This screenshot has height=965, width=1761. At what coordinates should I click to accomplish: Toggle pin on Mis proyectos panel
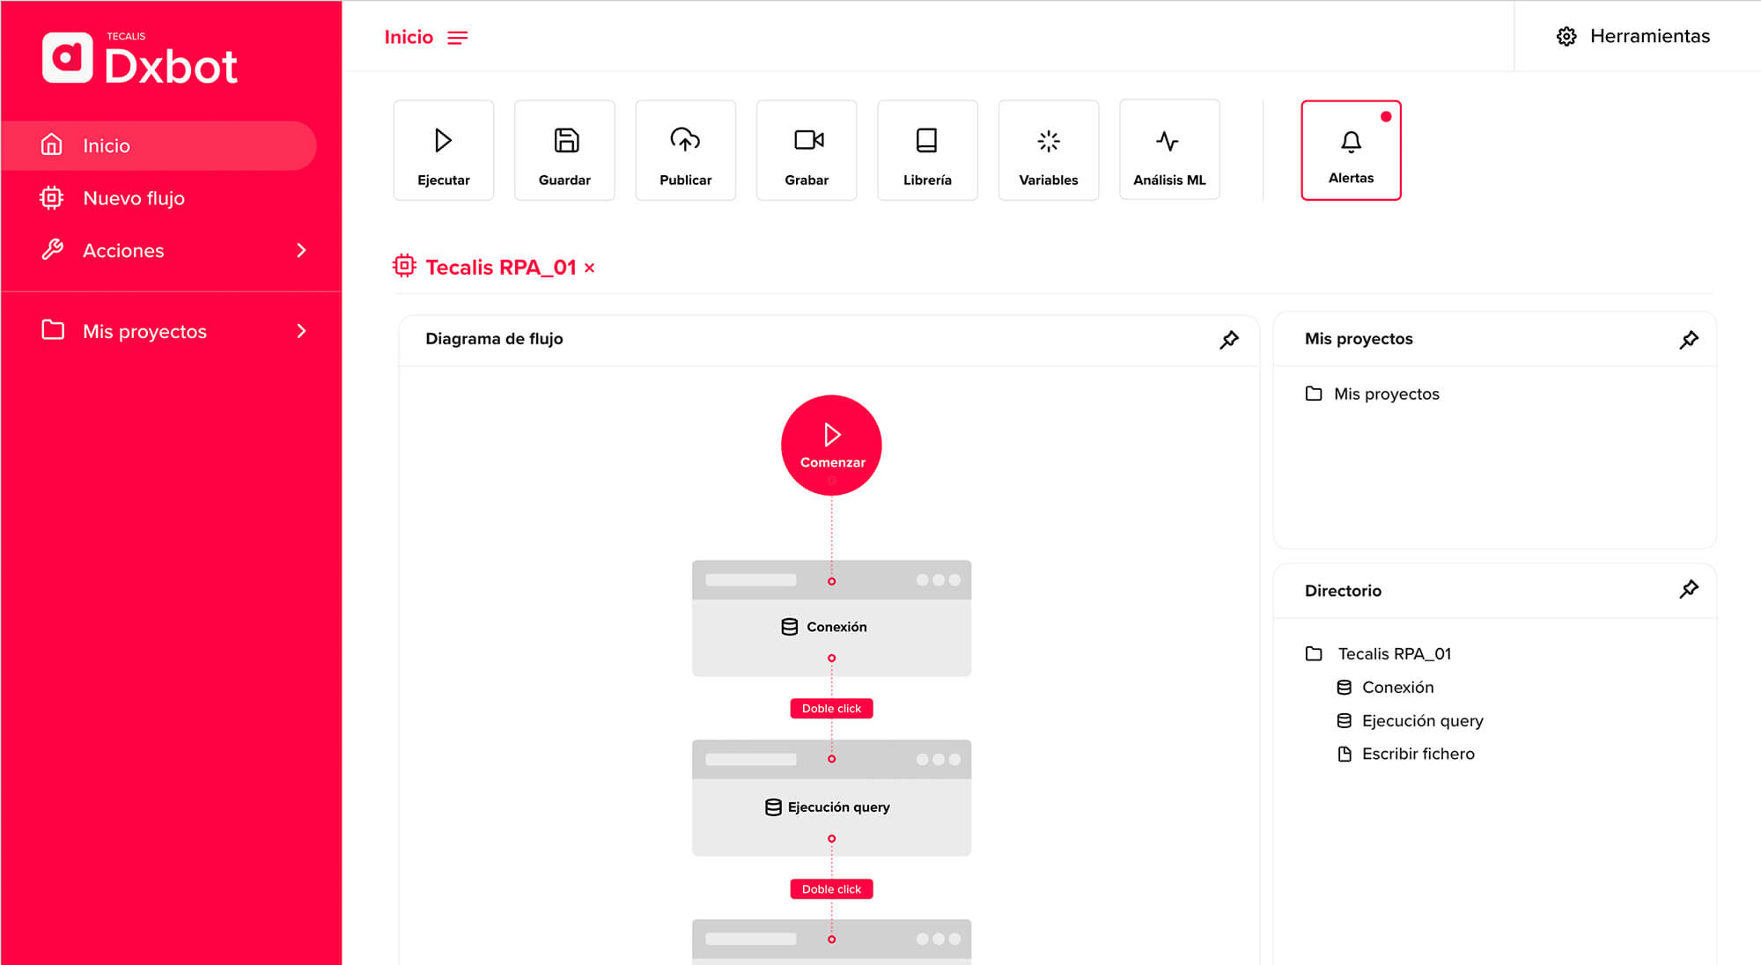(x=1688, y=340)
